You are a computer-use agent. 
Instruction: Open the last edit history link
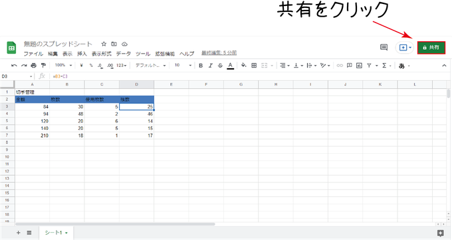click(x=219, y=53)
